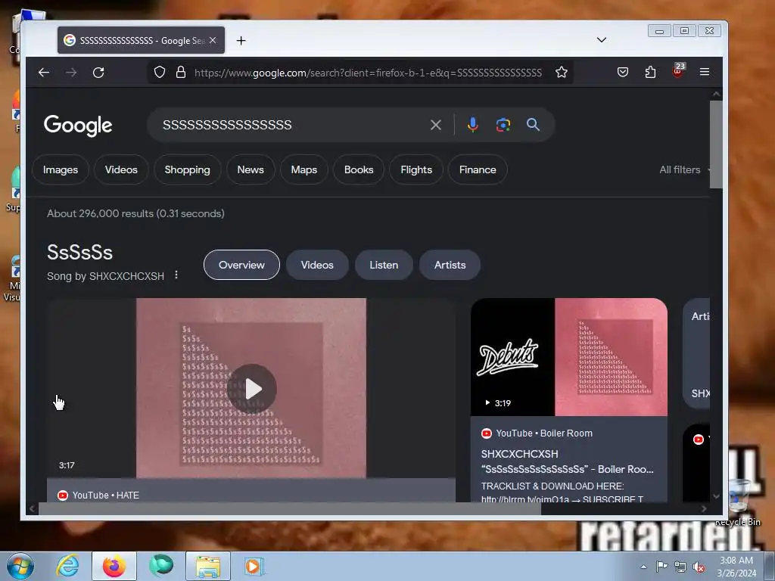Open the Listen tab in song panel
Screen dimensions: 775x581
(x=384, y=265)
